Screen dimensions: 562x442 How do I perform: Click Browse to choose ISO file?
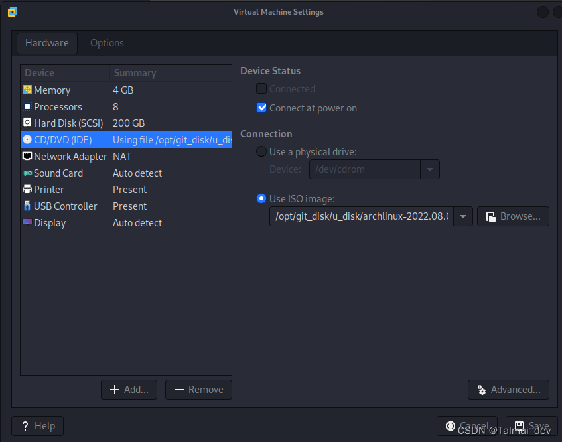tap(513, 216)
